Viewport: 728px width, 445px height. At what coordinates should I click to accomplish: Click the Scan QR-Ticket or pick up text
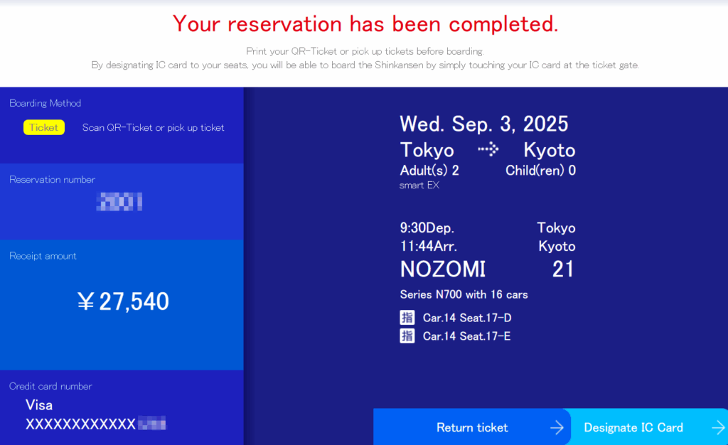pyautogui.click(x=153, y=128)
